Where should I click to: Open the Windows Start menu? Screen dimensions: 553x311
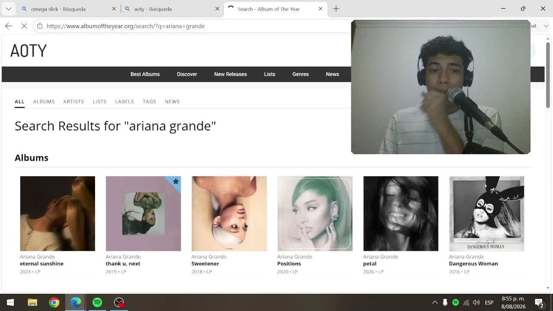(10, 302)
